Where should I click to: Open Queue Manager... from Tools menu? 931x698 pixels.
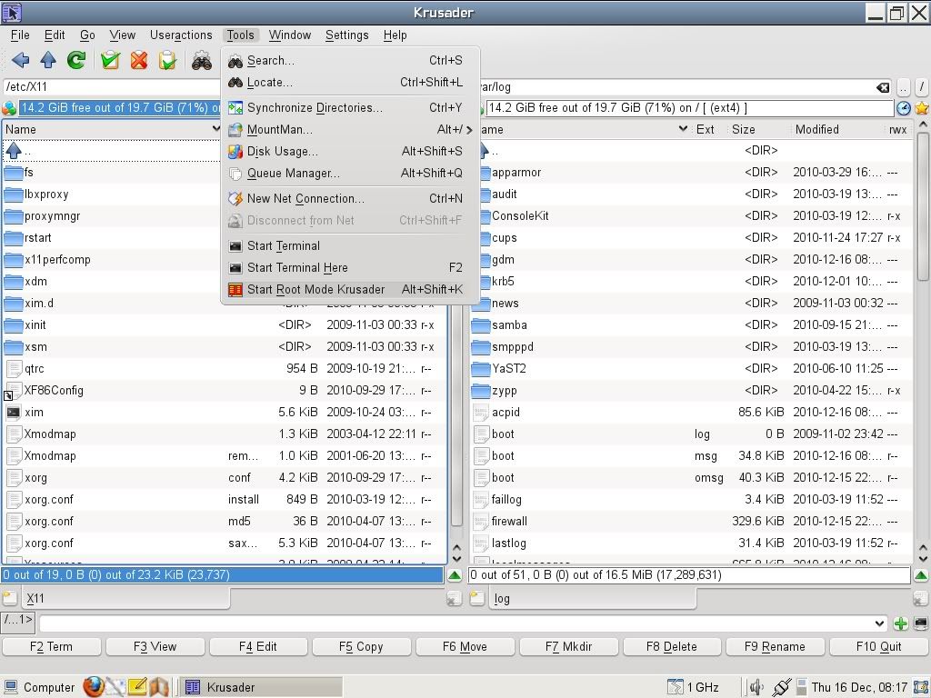tap(350, 174)
